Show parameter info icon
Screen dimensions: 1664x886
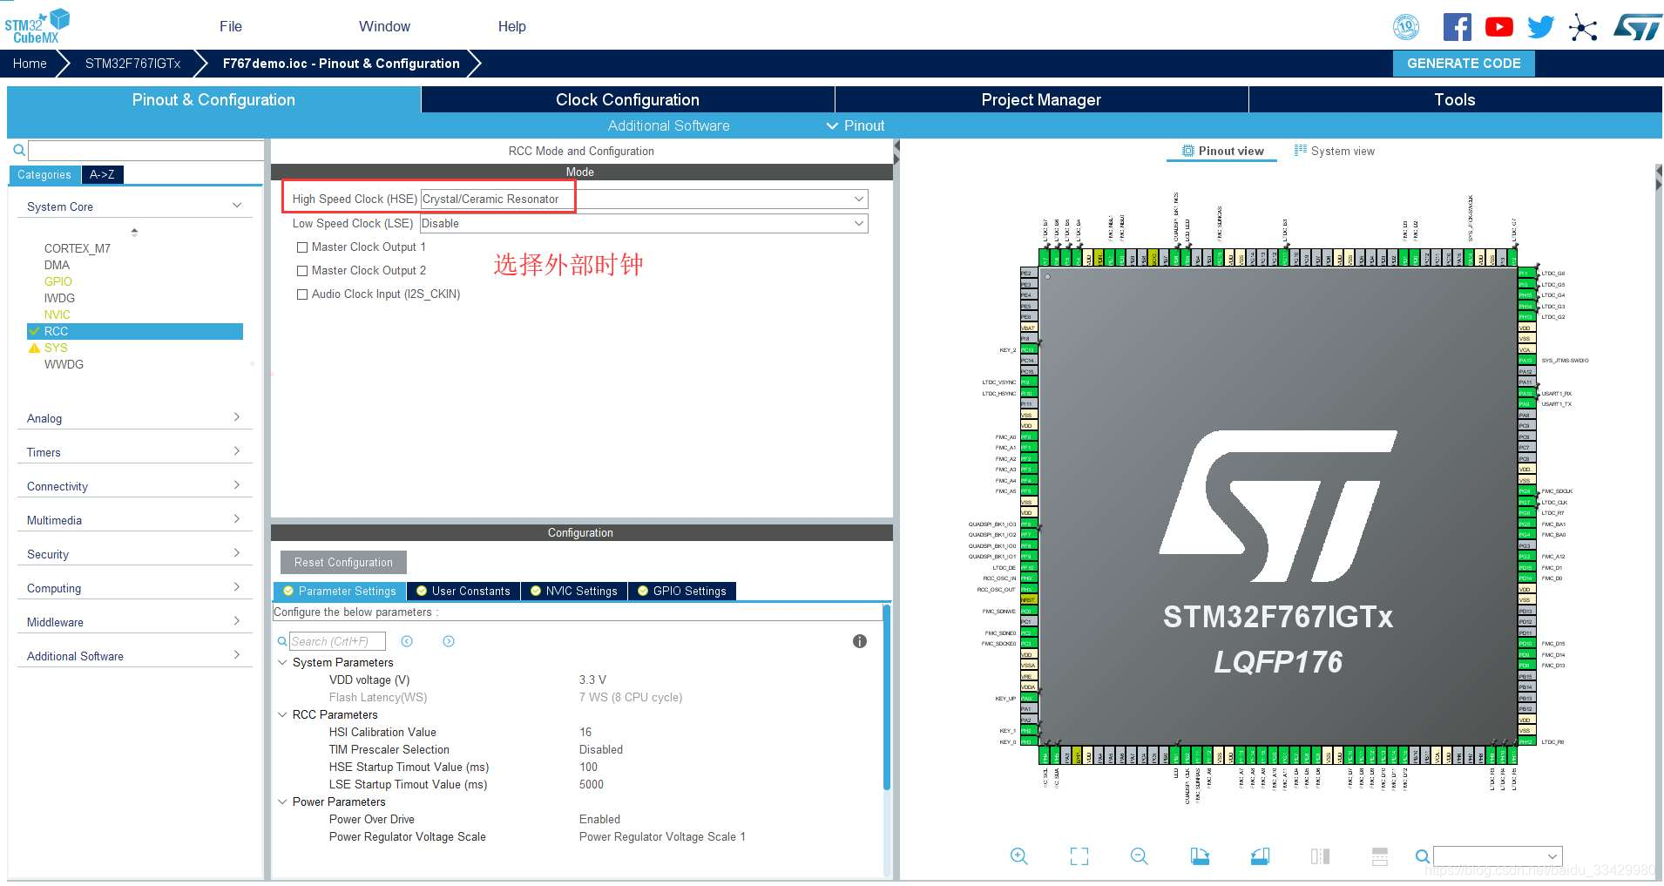click(860, 641)
